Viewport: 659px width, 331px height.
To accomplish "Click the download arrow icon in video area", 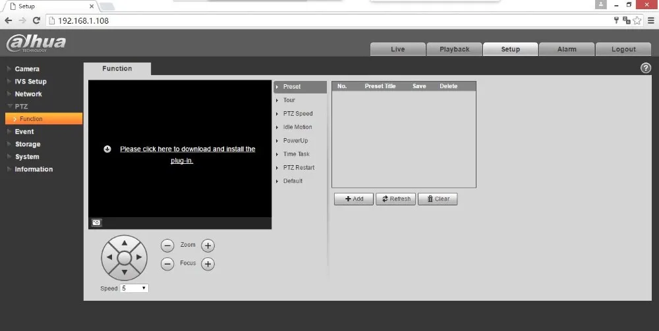I will (107, 149).
